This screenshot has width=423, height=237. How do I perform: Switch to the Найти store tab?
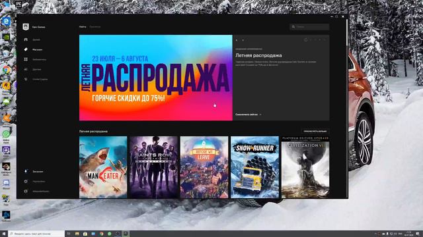pos(83,27)
